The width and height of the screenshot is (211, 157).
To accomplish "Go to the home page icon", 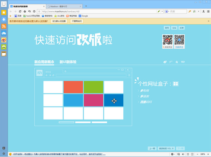I will pyautogui.click(x=25, y=11).
